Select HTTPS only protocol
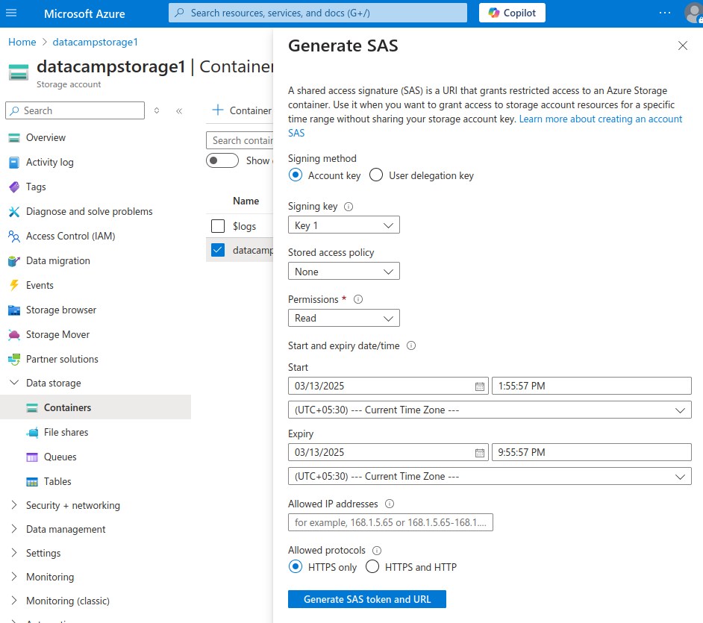 (x=296, y=566)
